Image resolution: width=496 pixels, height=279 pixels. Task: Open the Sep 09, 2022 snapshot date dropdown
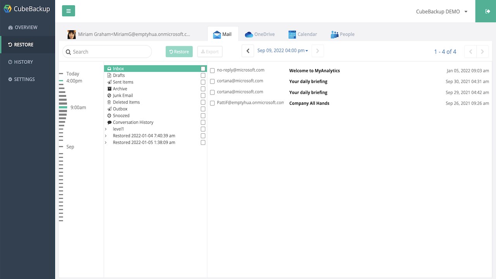(x=282, y=51)
